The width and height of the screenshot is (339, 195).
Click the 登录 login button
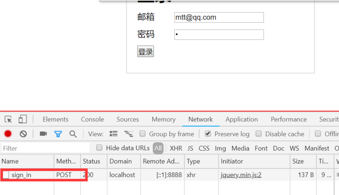click(x=145, y=51)
